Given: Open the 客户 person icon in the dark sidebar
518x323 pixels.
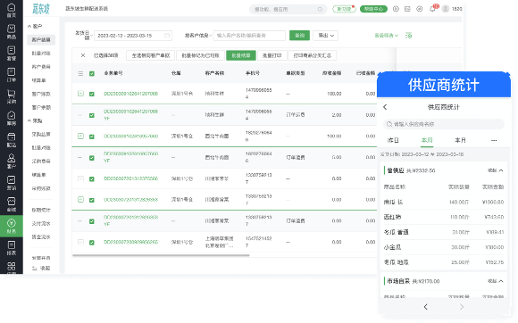Looking at the screenshot, I should 12,161.
